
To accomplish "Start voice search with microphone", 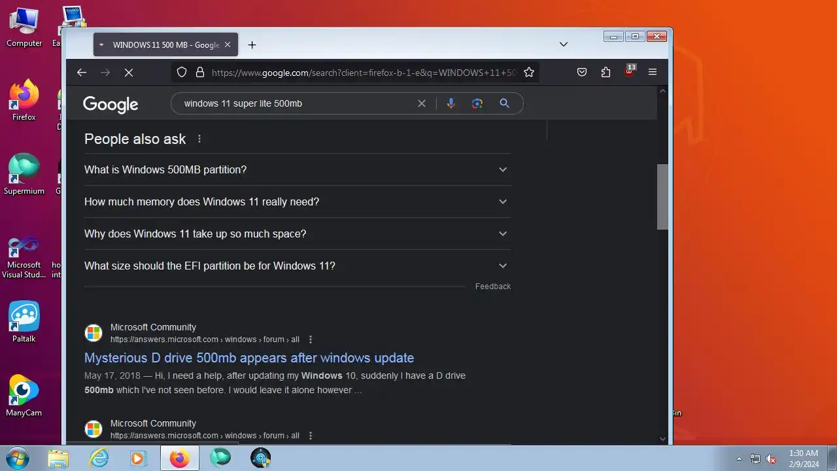I will tap(451, 103).
